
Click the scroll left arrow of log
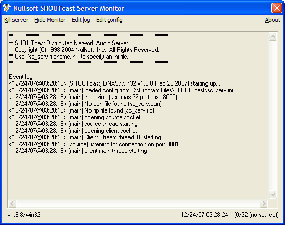(x=12, y=203)
